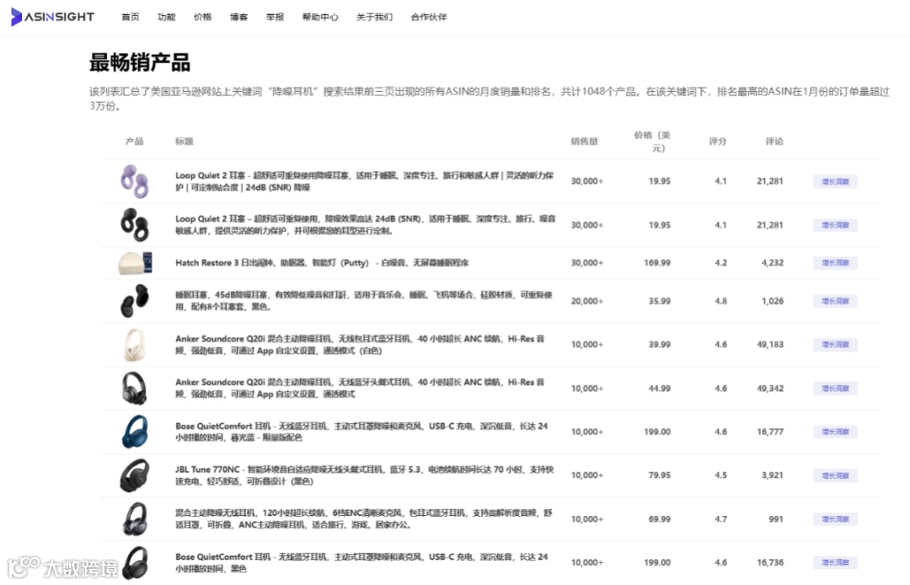This screenshot has width=910, height=585.
Task: Open the 合作伙伴 navigation link
Action: coord(429,17)
